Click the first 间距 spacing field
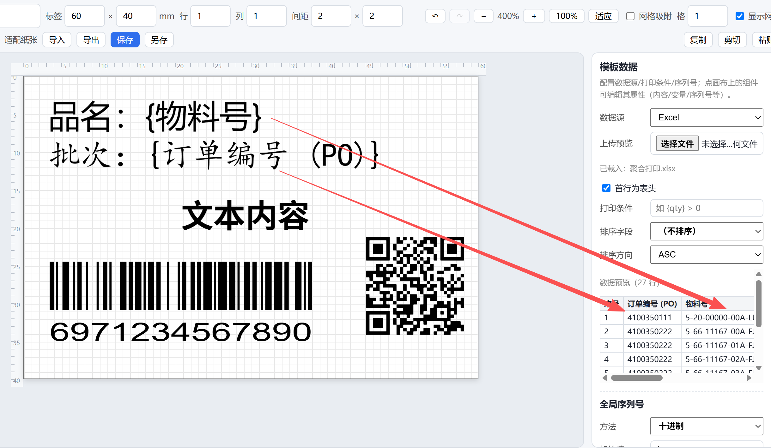 coord(331,16)
